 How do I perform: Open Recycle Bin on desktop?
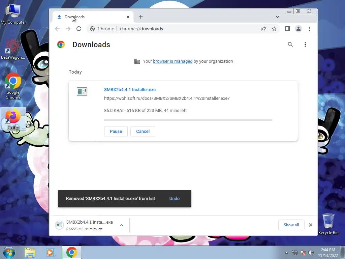(328, 224)
